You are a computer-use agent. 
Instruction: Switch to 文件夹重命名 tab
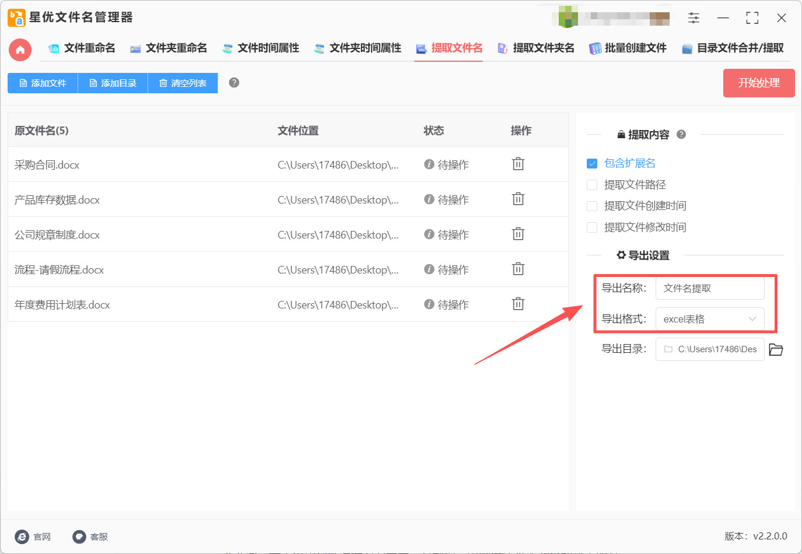tap(169, 48)
